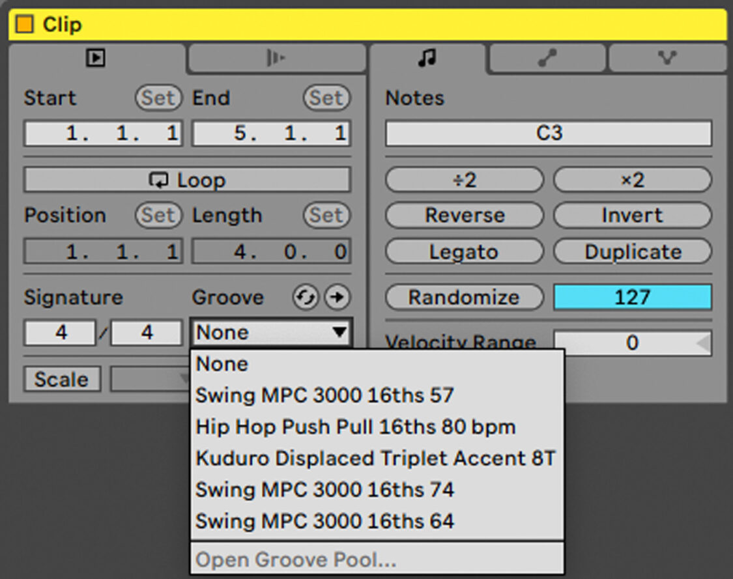Reverse the notes in the clip

tap(464, 215)
